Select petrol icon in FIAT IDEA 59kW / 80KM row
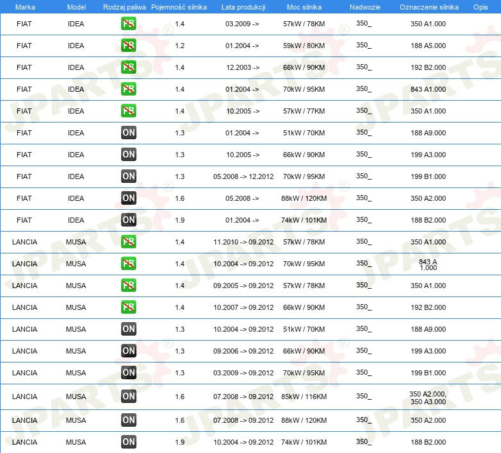Viewport: 501px width, 453px height. pos(128,46)
